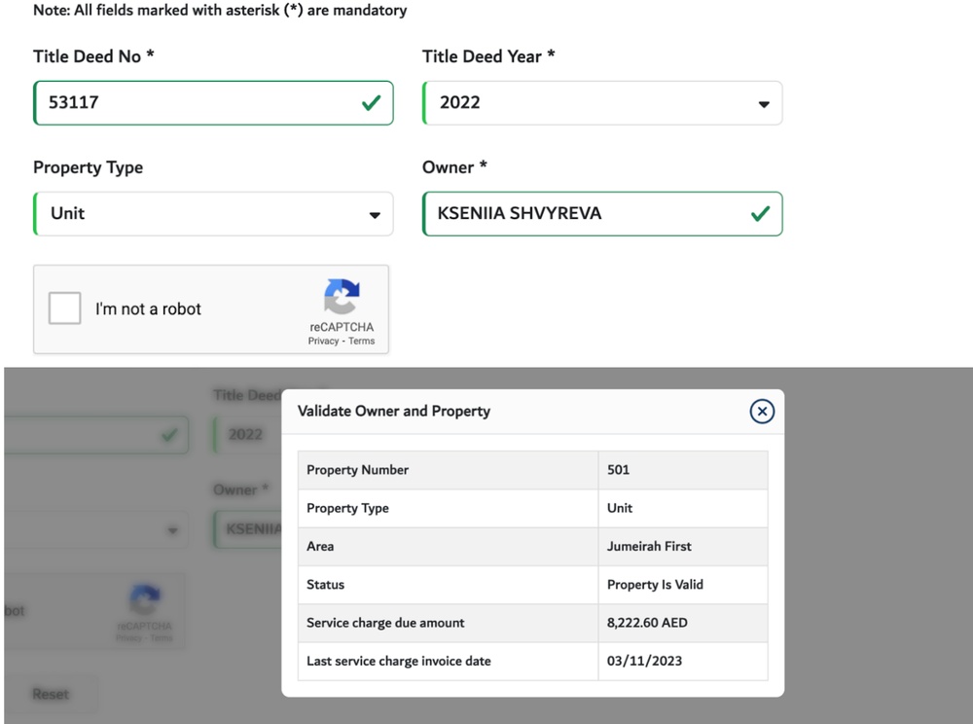The height and width of the screenshot is (724, 973).
Task: Click the blurred reCAPTCHA logo behind dialog
Action: tap(144, 600)
